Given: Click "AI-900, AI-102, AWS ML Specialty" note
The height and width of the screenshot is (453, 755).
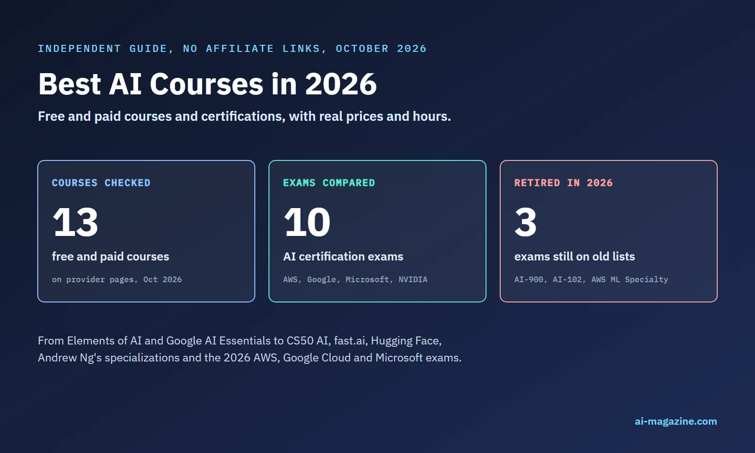Looking at the screenshot, I should (x=591, y=279).
